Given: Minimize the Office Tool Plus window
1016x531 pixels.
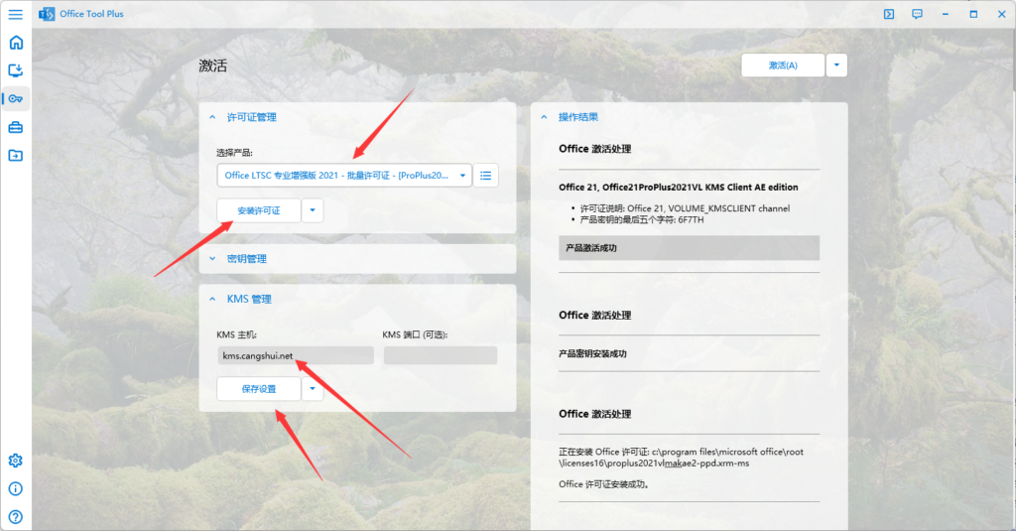Looking at the screenshot, I should 946,14.
